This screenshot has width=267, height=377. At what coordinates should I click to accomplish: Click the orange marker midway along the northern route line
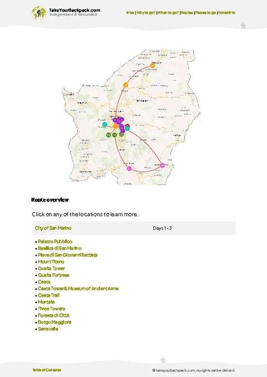click(x=126, y=85)
